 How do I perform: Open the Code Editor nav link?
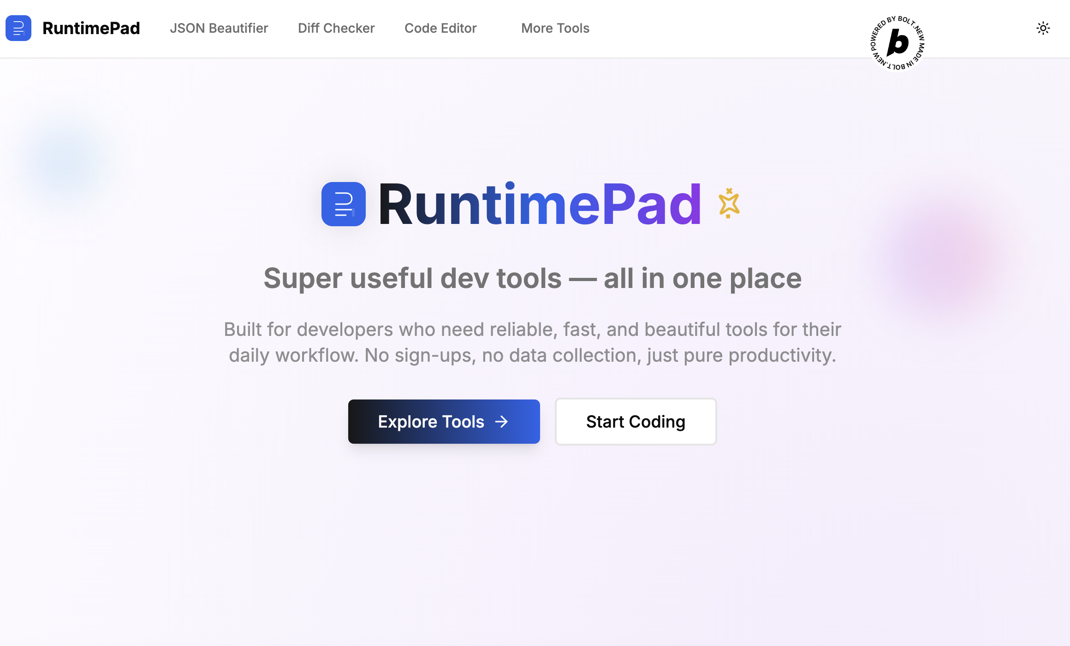coord(440,28)
